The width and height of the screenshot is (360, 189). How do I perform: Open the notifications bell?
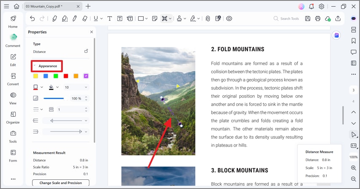click(312, 6)
